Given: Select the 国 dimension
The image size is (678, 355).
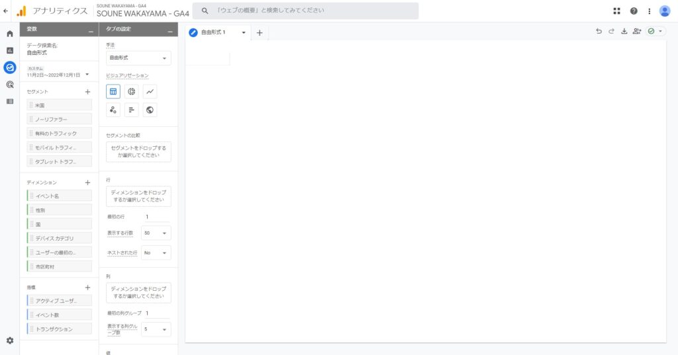Looking at the screenshot, I should click(x=59, y=224).
